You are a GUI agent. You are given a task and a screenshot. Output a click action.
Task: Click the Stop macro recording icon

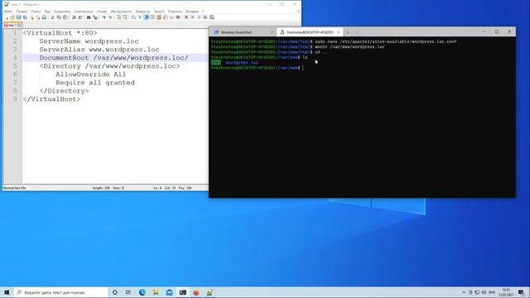(192, 17)
